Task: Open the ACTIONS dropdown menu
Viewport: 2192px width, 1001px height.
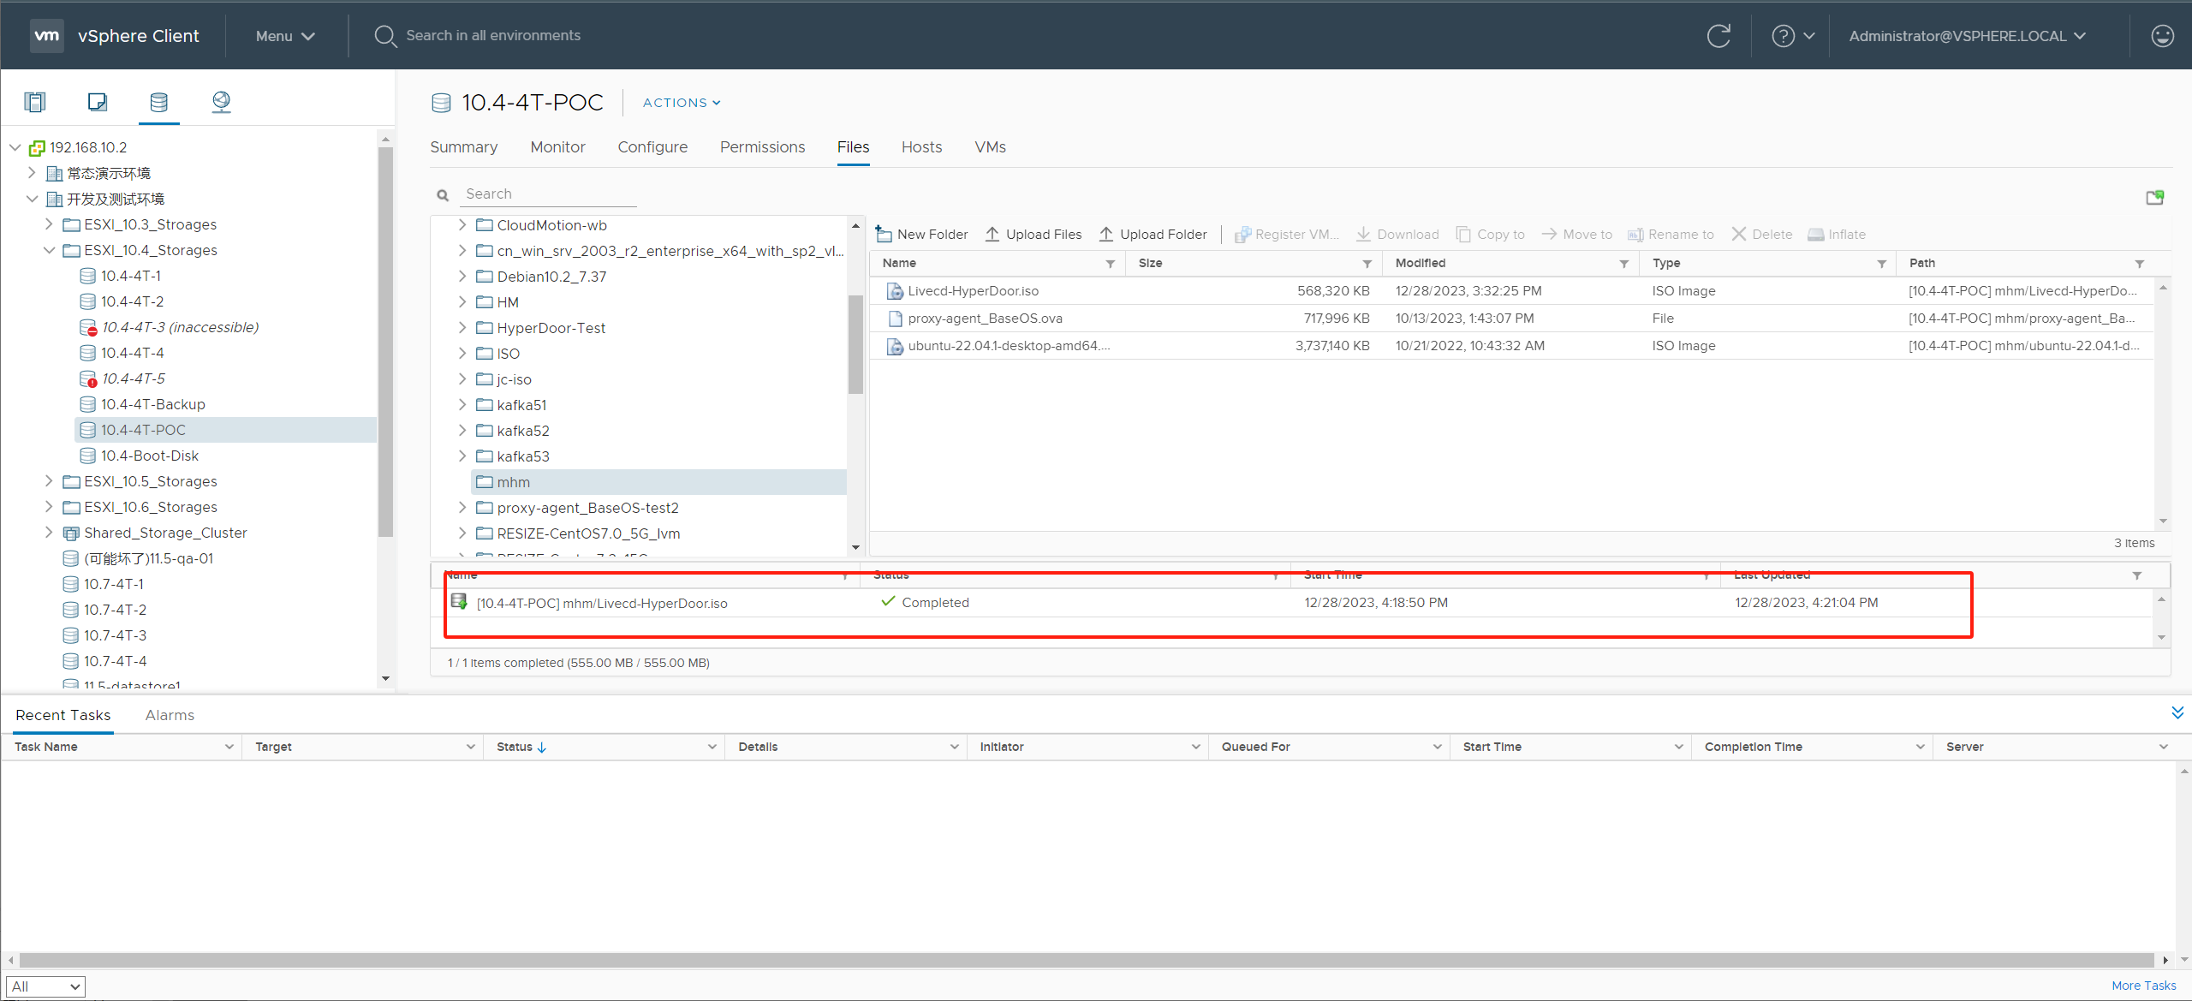Action: [682, 102]
